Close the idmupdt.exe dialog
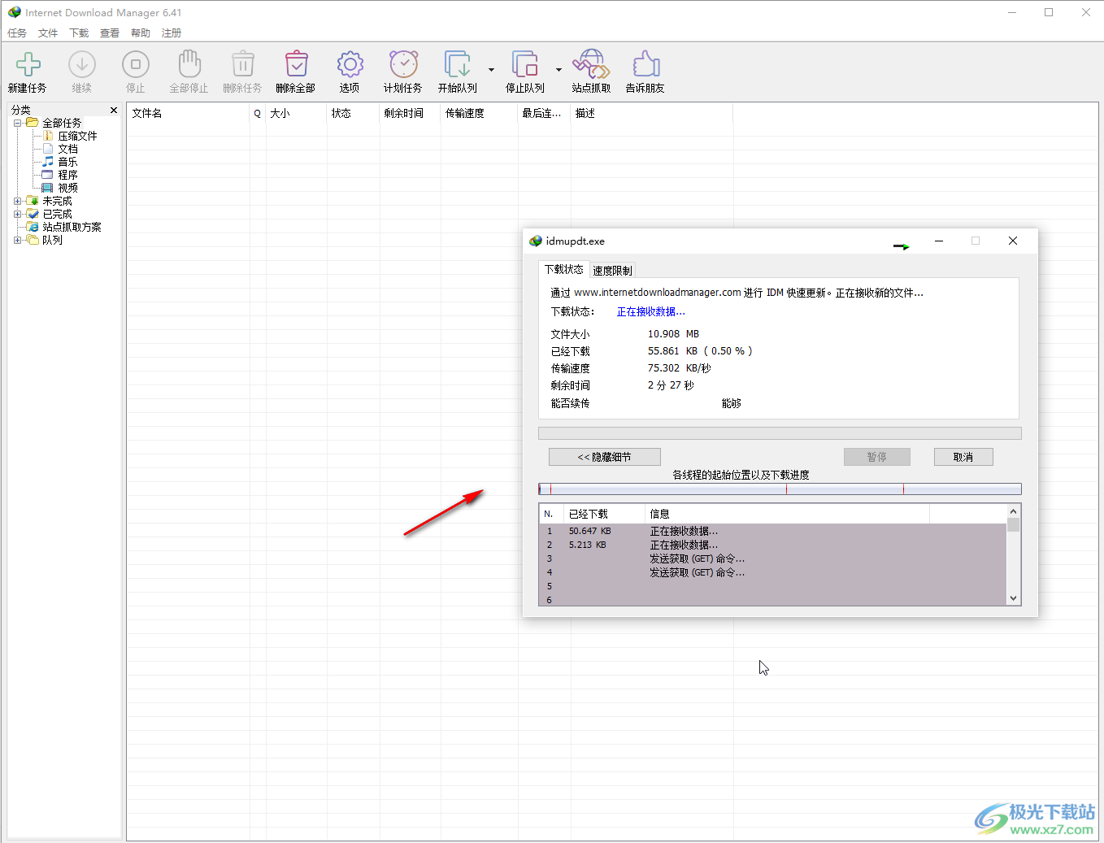The image size is (1104, 843). click(x=1013, y=241)
